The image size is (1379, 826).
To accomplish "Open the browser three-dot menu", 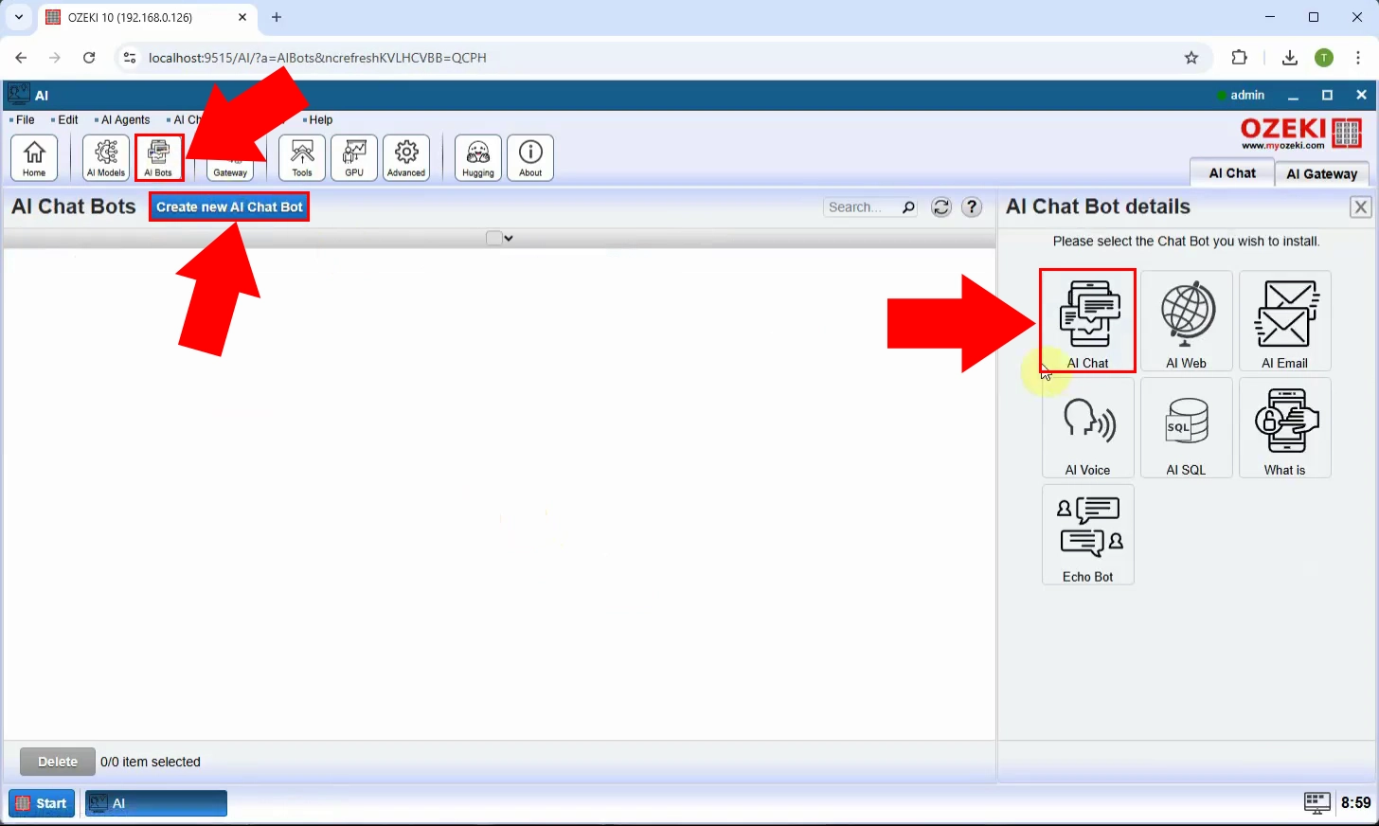I will click(x=1358, y=58).
